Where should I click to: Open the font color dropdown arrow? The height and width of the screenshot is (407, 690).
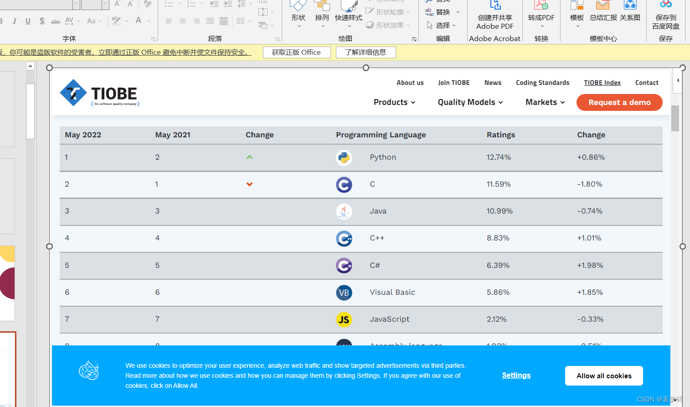click(149, 21)
